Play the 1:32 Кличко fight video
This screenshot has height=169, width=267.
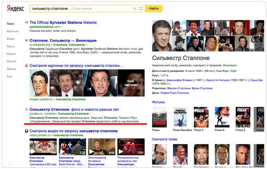[x=72, y=147]
